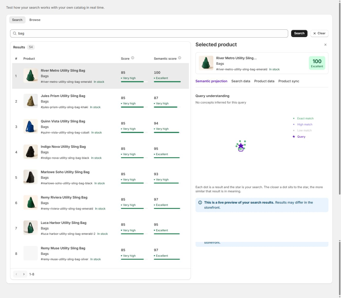The image size is (341, 298).
Task: Click the Low match legend entry
Action: (x=302, y=130)
